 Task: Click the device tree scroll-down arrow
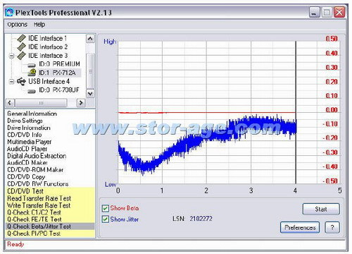[90, 94]
